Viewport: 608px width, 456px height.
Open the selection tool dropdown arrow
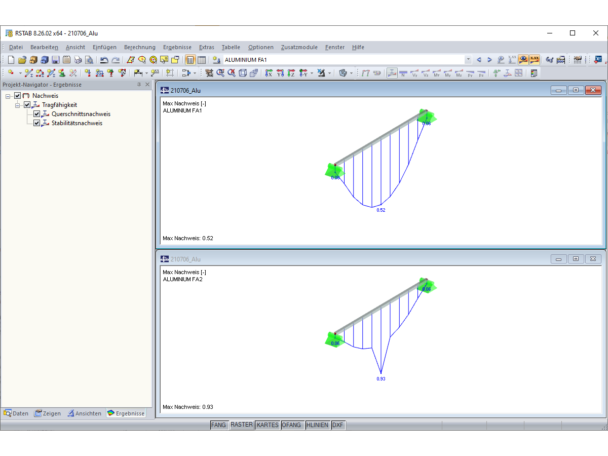(x=195, y=73)
